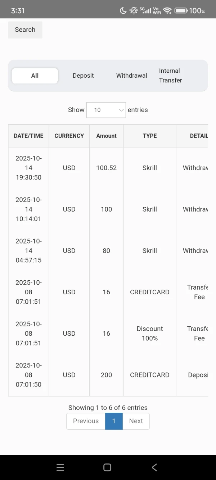Switch to the Withdrawal tab
The image size is (216, 480).
pos(131,76)
